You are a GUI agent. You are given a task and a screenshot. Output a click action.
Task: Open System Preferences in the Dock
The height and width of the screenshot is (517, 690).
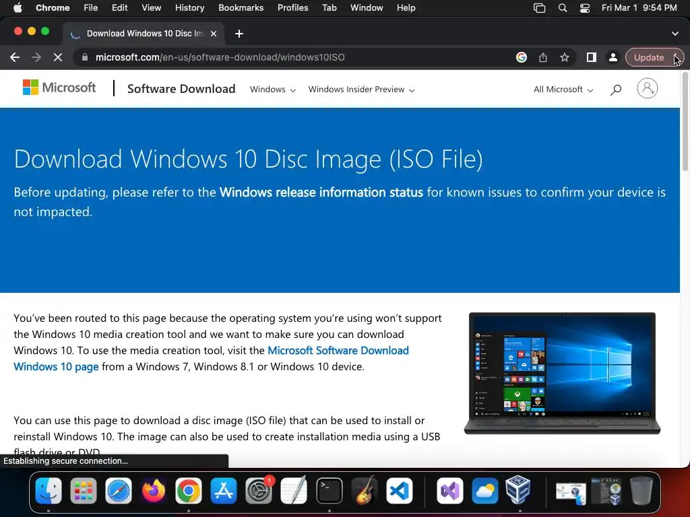[259, 491]
